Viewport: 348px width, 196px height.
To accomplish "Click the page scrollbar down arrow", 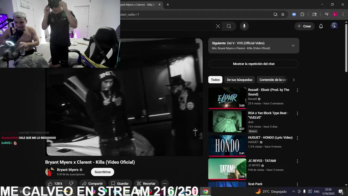I will pos(346,185).
